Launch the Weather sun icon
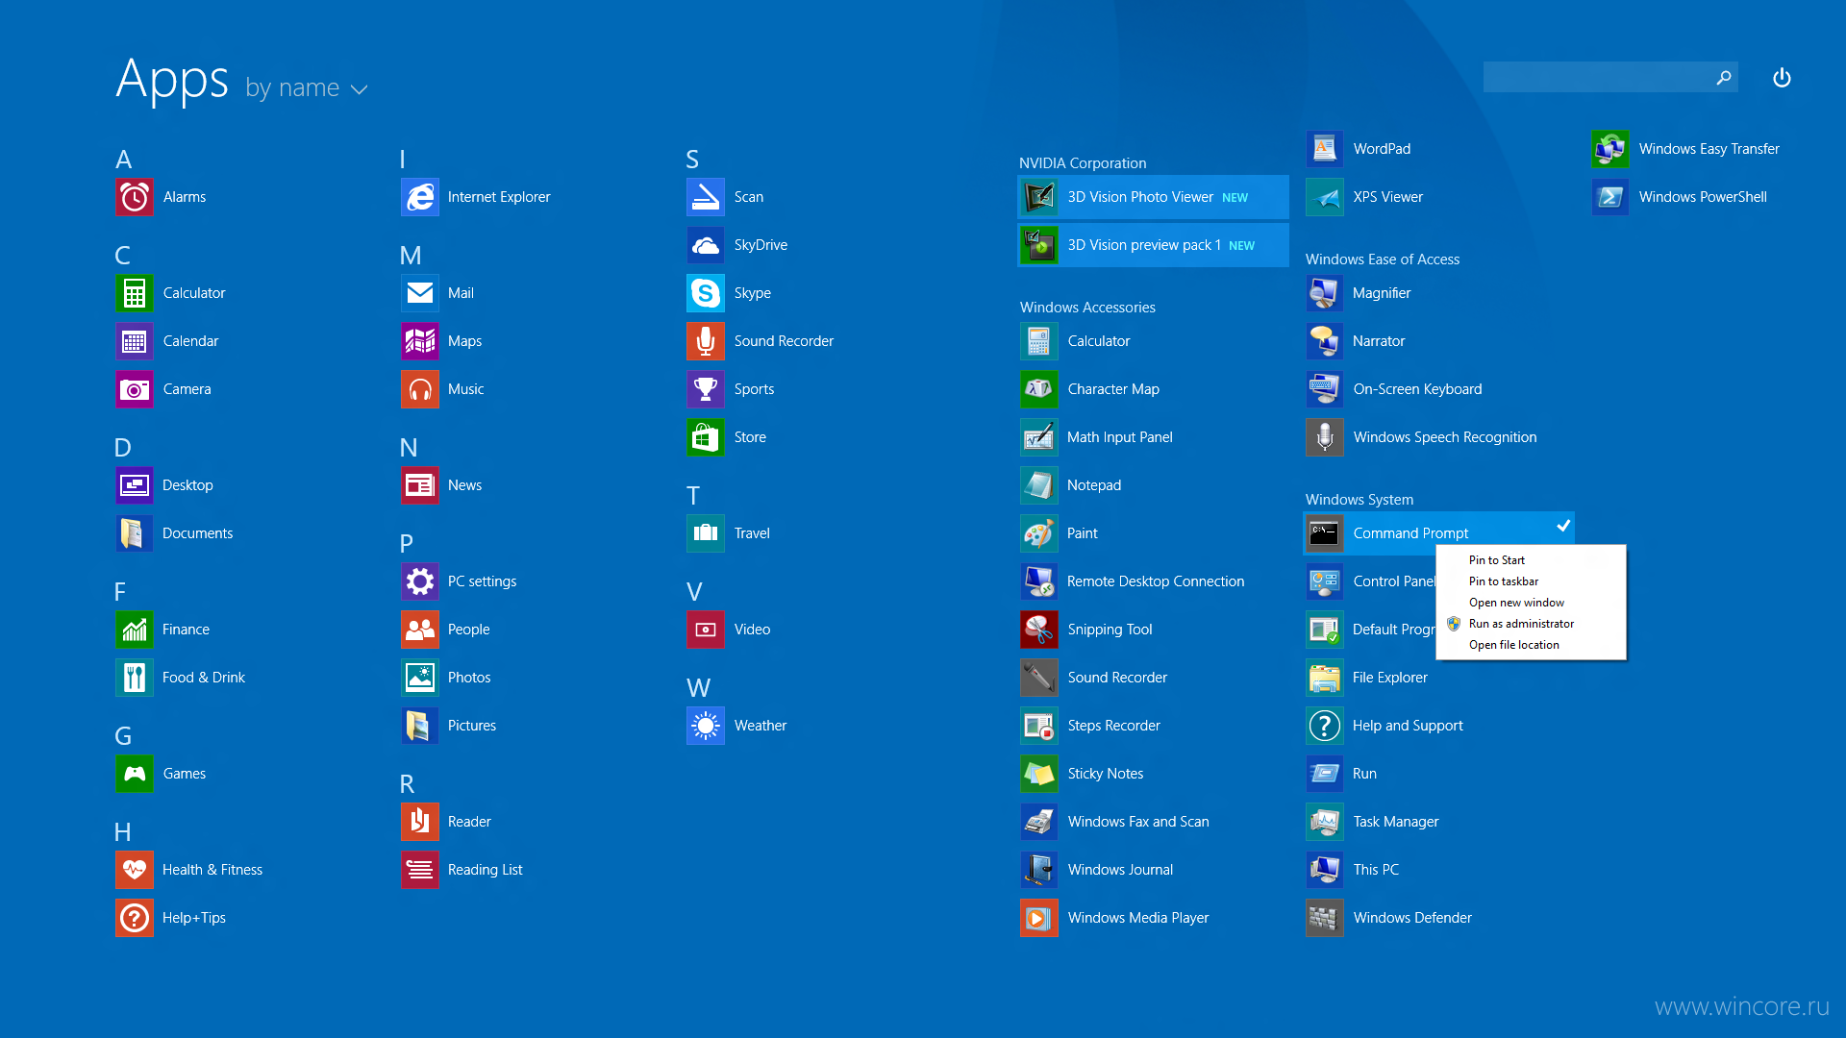This screenshot has height=1038, width=1846. [706, 726]
